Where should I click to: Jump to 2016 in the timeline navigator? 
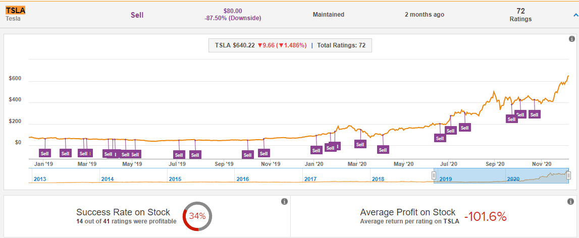click(243, 179)
